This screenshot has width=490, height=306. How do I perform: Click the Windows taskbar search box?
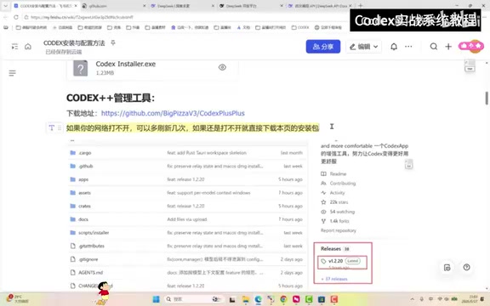point(194,299)
